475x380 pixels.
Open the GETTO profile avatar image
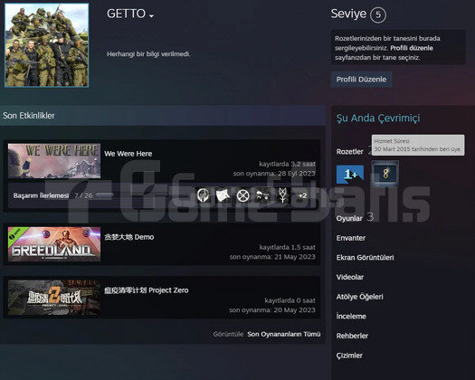click(47, 45)
